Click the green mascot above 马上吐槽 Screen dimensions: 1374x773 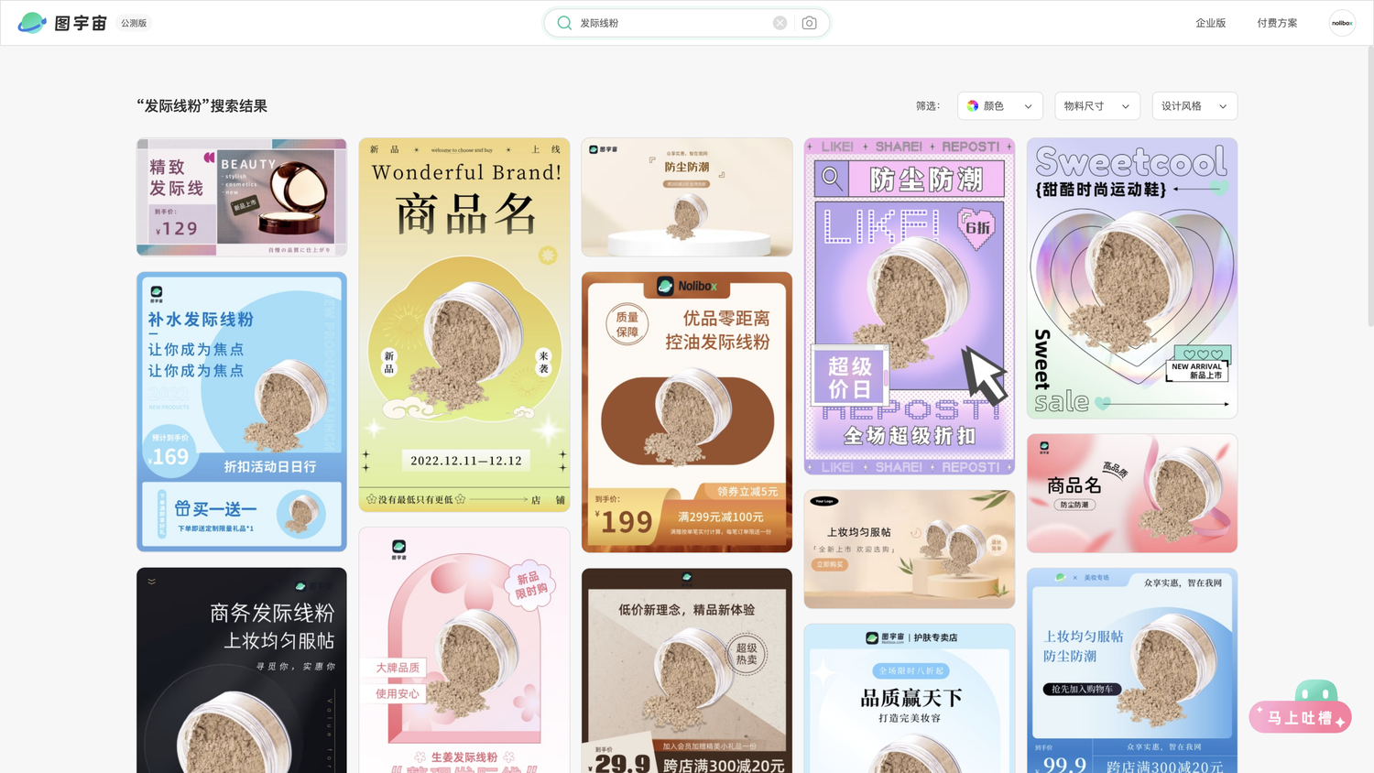click(1316, 691)
